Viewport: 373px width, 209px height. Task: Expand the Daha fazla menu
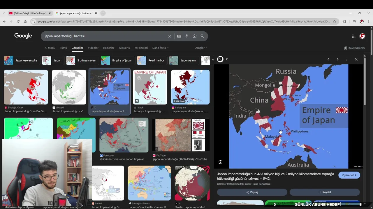pyautogui.click(x=160, y=48)
